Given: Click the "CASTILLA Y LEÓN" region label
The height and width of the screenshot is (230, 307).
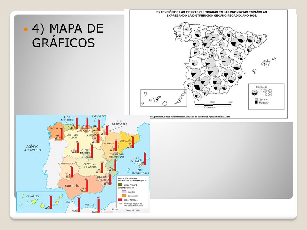Looking at the screenshot, I should click(72, 136).
